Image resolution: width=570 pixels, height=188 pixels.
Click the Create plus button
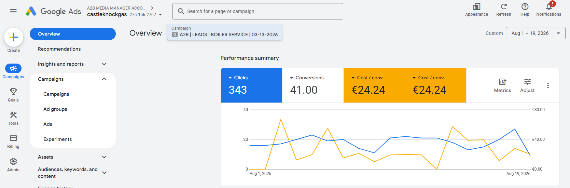click(14, 37)
